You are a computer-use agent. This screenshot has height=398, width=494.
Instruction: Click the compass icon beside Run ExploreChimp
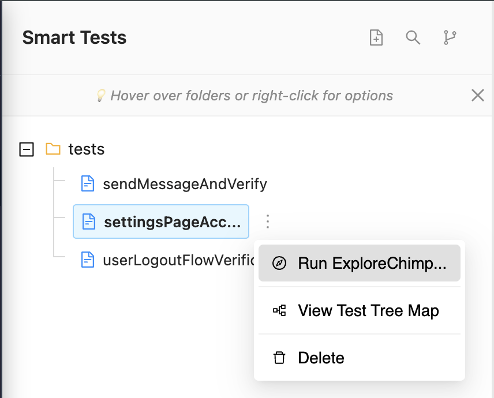[279, 264]
